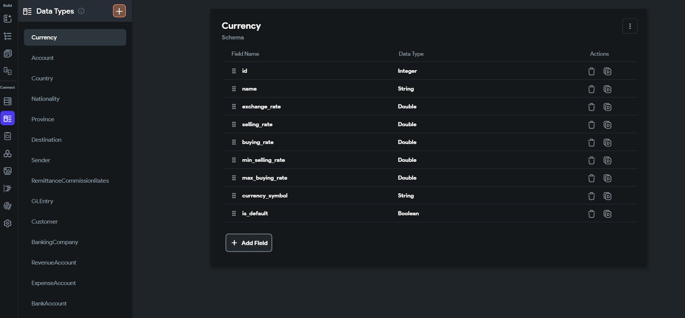
Task: Delete the currency_symbol field
Action: click(x=591, y=196)
